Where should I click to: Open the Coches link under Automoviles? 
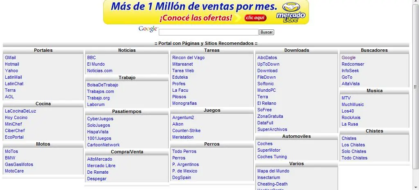(x=265, y=144)
